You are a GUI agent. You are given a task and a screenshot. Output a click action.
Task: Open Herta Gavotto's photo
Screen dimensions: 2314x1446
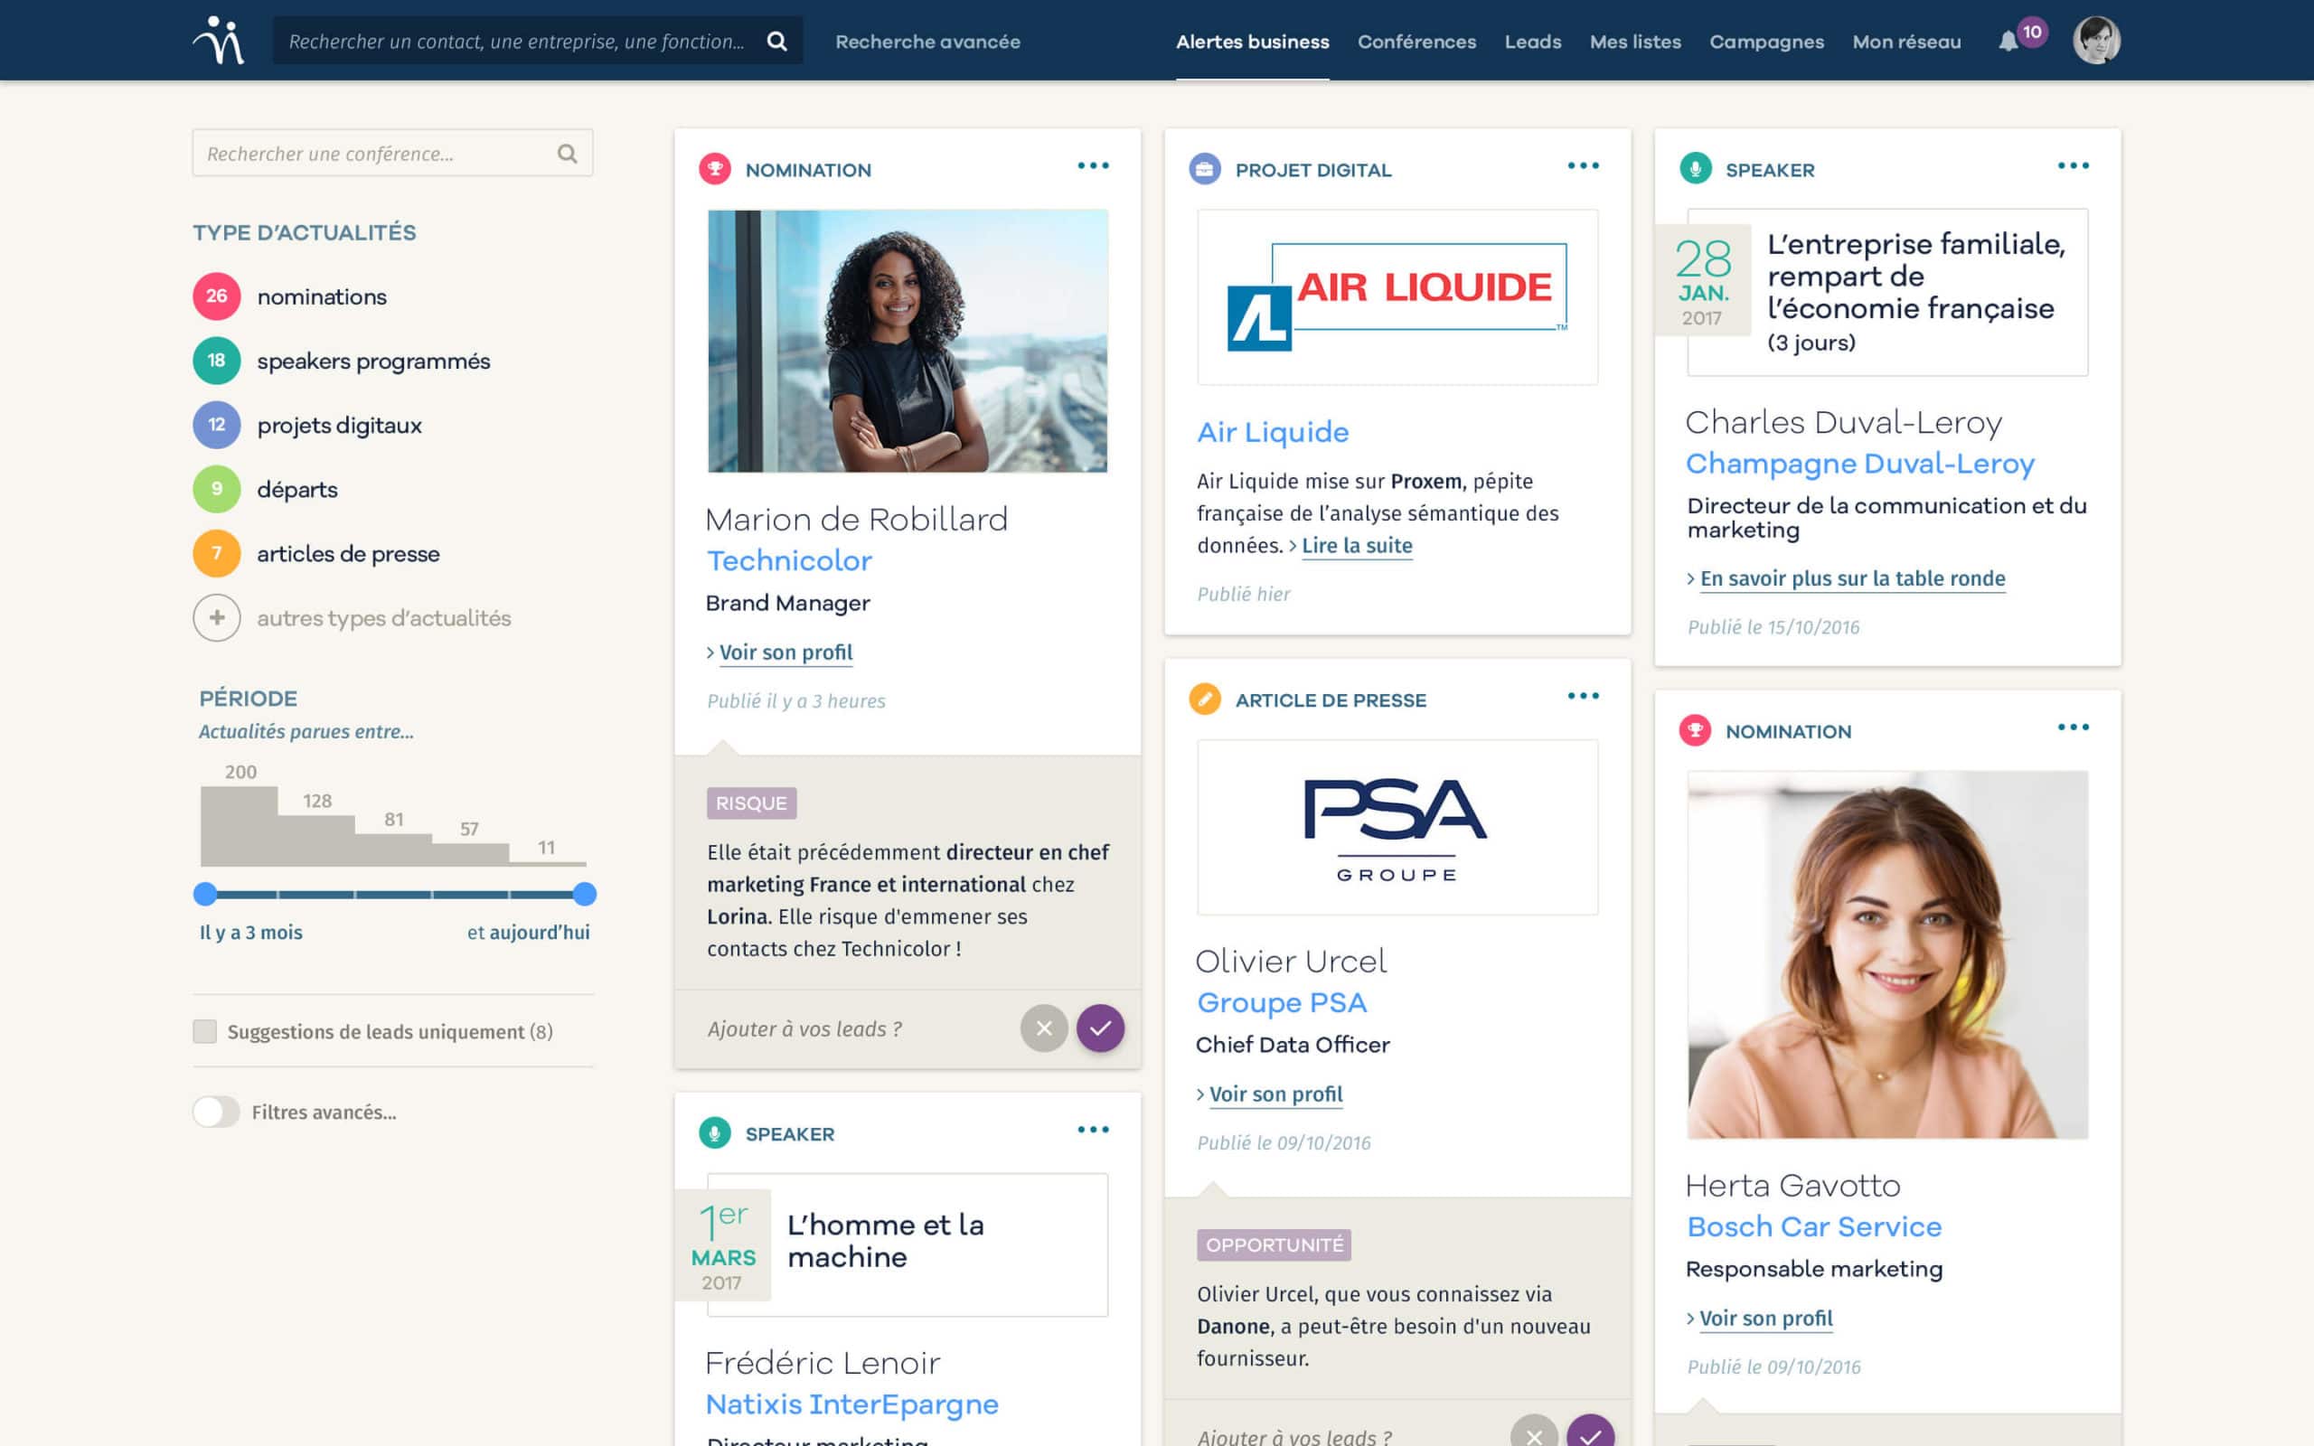(x=1887, y=954)
